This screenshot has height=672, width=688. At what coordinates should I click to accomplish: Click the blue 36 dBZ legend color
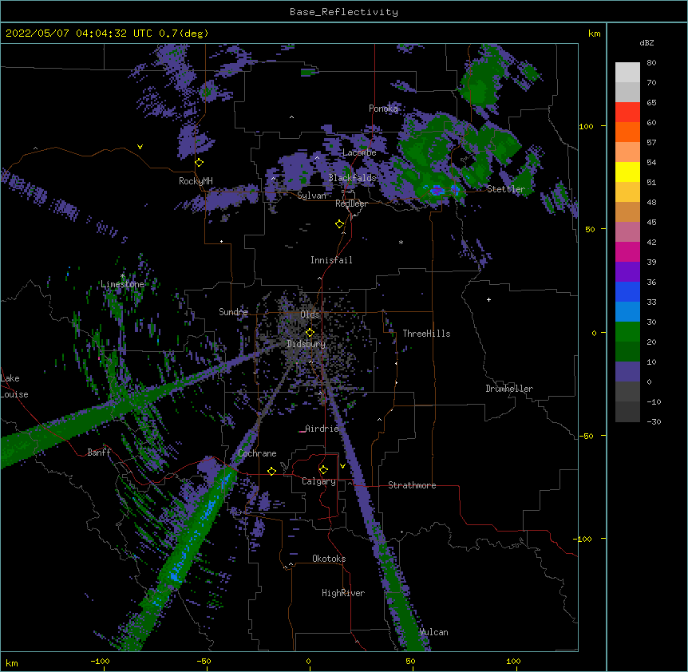tap(627, 291)
